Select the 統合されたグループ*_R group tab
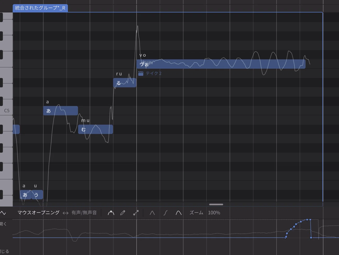The image size is (339, 255). [40, 8]
